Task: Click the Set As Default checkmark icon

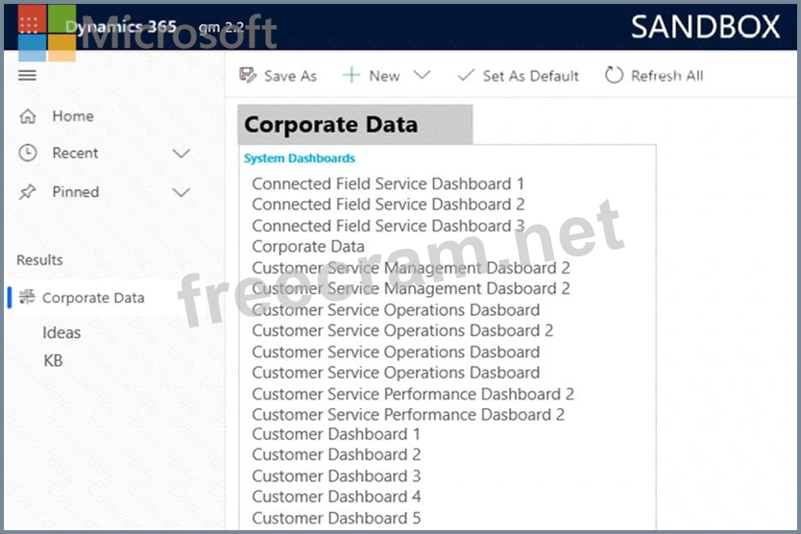Action: click(x=466, y=75)
